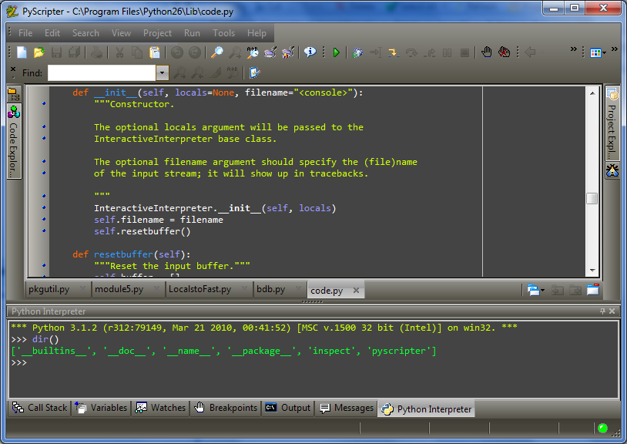Close the Find toolbar

[x=13, y=69]
